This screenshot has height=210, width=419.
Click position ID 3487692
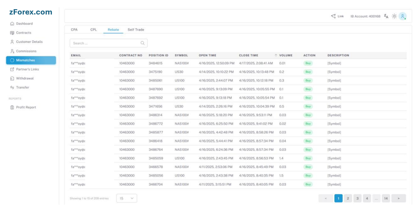tap(155, 98)
